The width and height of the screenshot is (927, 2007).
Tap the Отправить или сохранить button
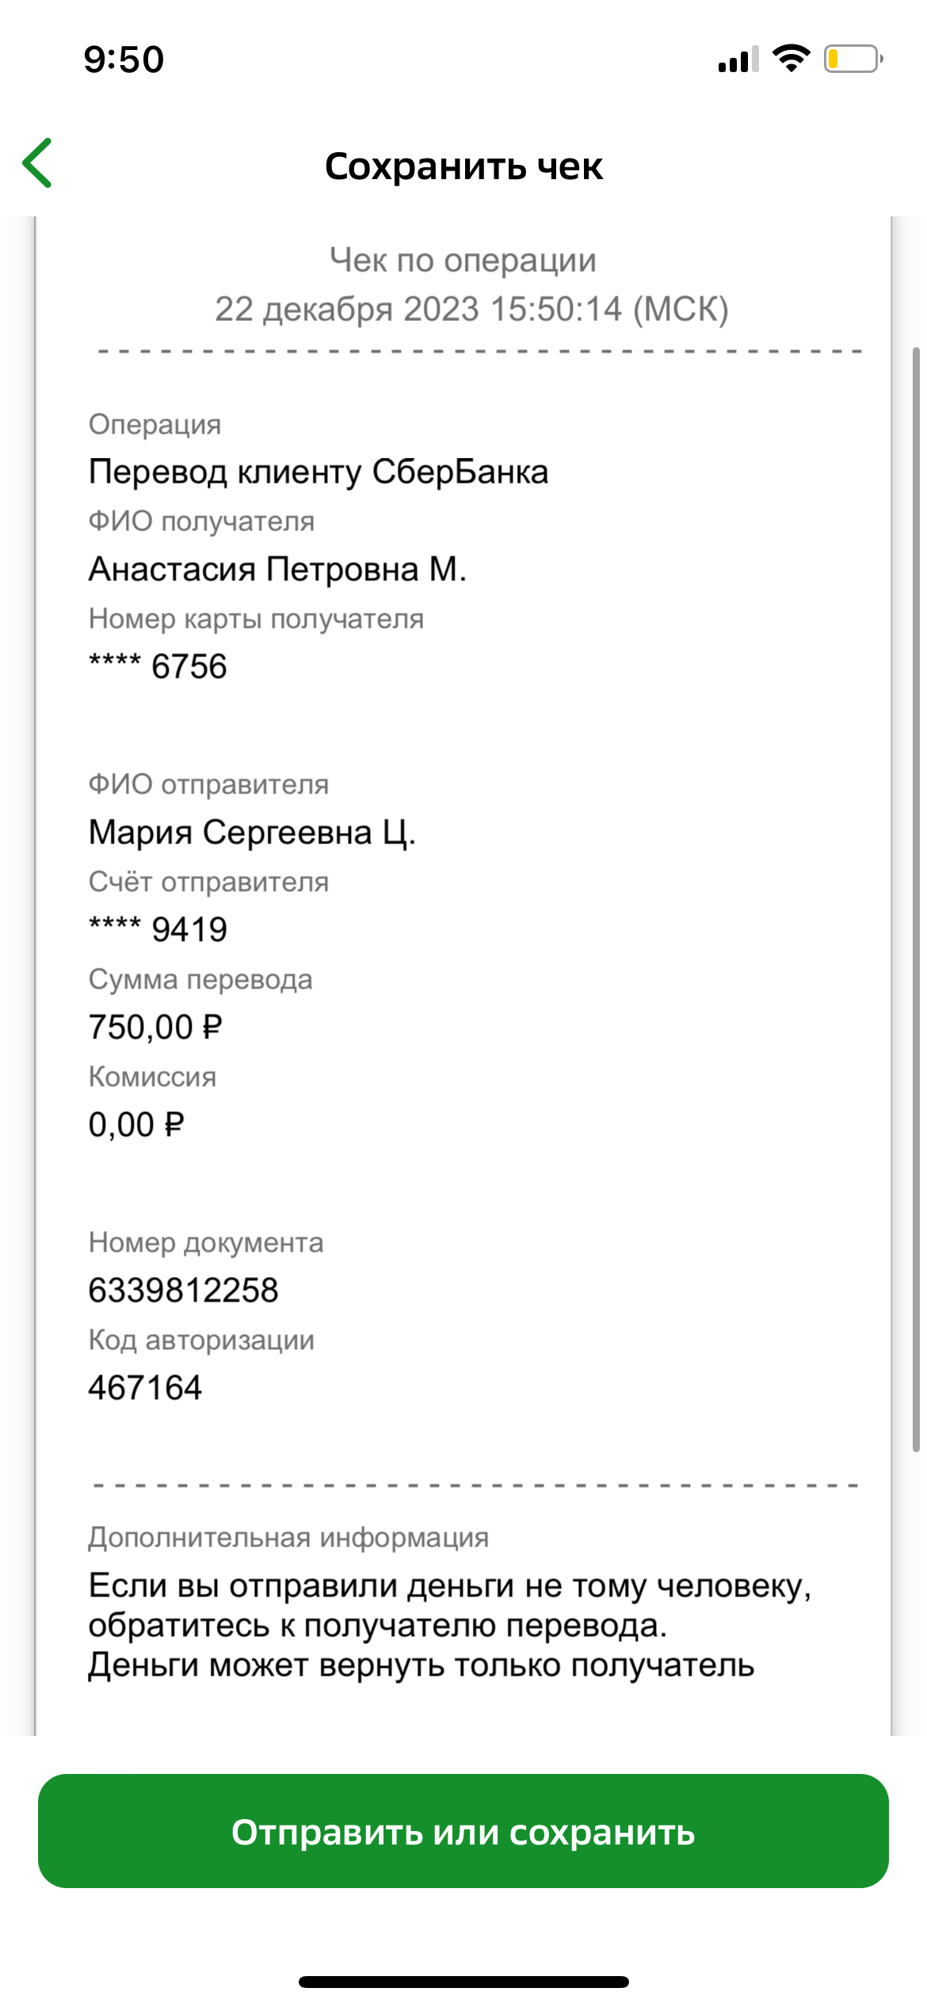click(463, 1831)
